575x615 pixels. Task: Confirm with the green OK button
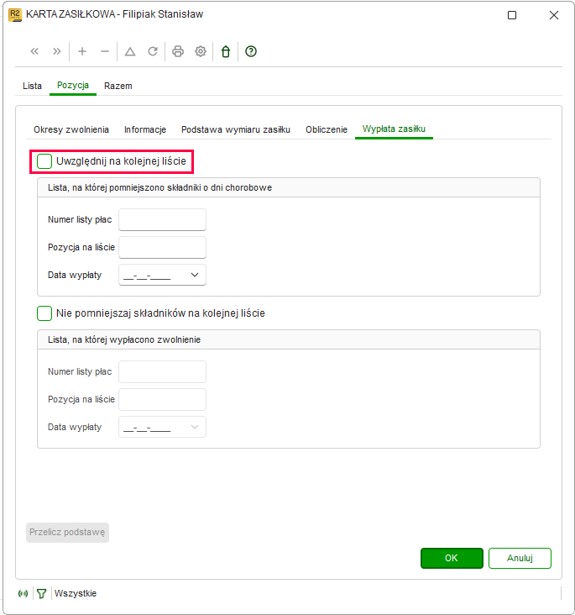click(x=452, y=558)
